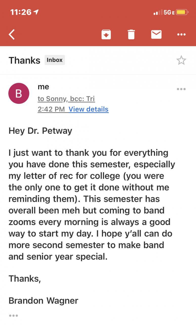
Task: Expand recipients "to Sonny, bcc: Tri"
Action: [66, 99]
